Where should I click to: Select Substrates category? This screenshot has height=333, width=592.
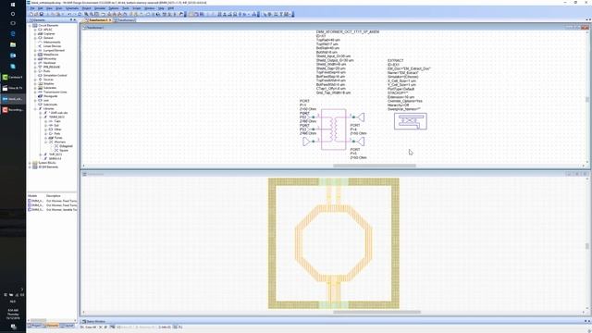pos(50,88)
